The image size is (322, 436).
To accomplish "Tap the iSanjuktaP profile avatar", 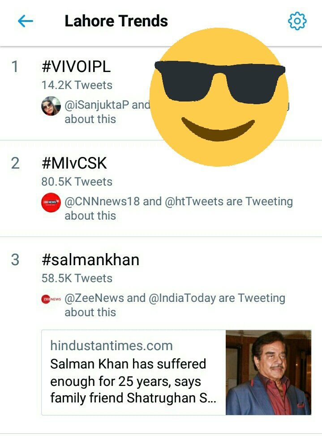I will click(51, 106).
